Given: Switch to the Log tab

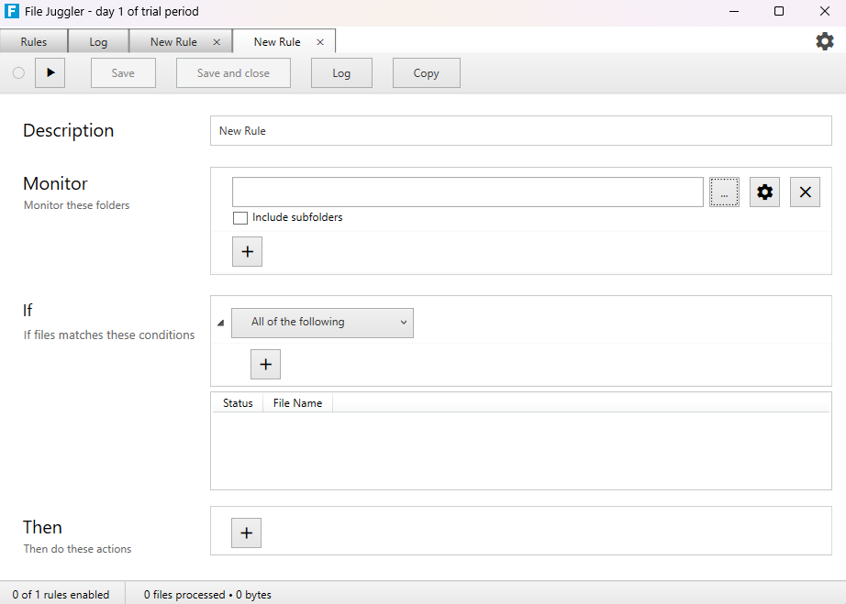Looking at the screenshot, I should [98, 42].
